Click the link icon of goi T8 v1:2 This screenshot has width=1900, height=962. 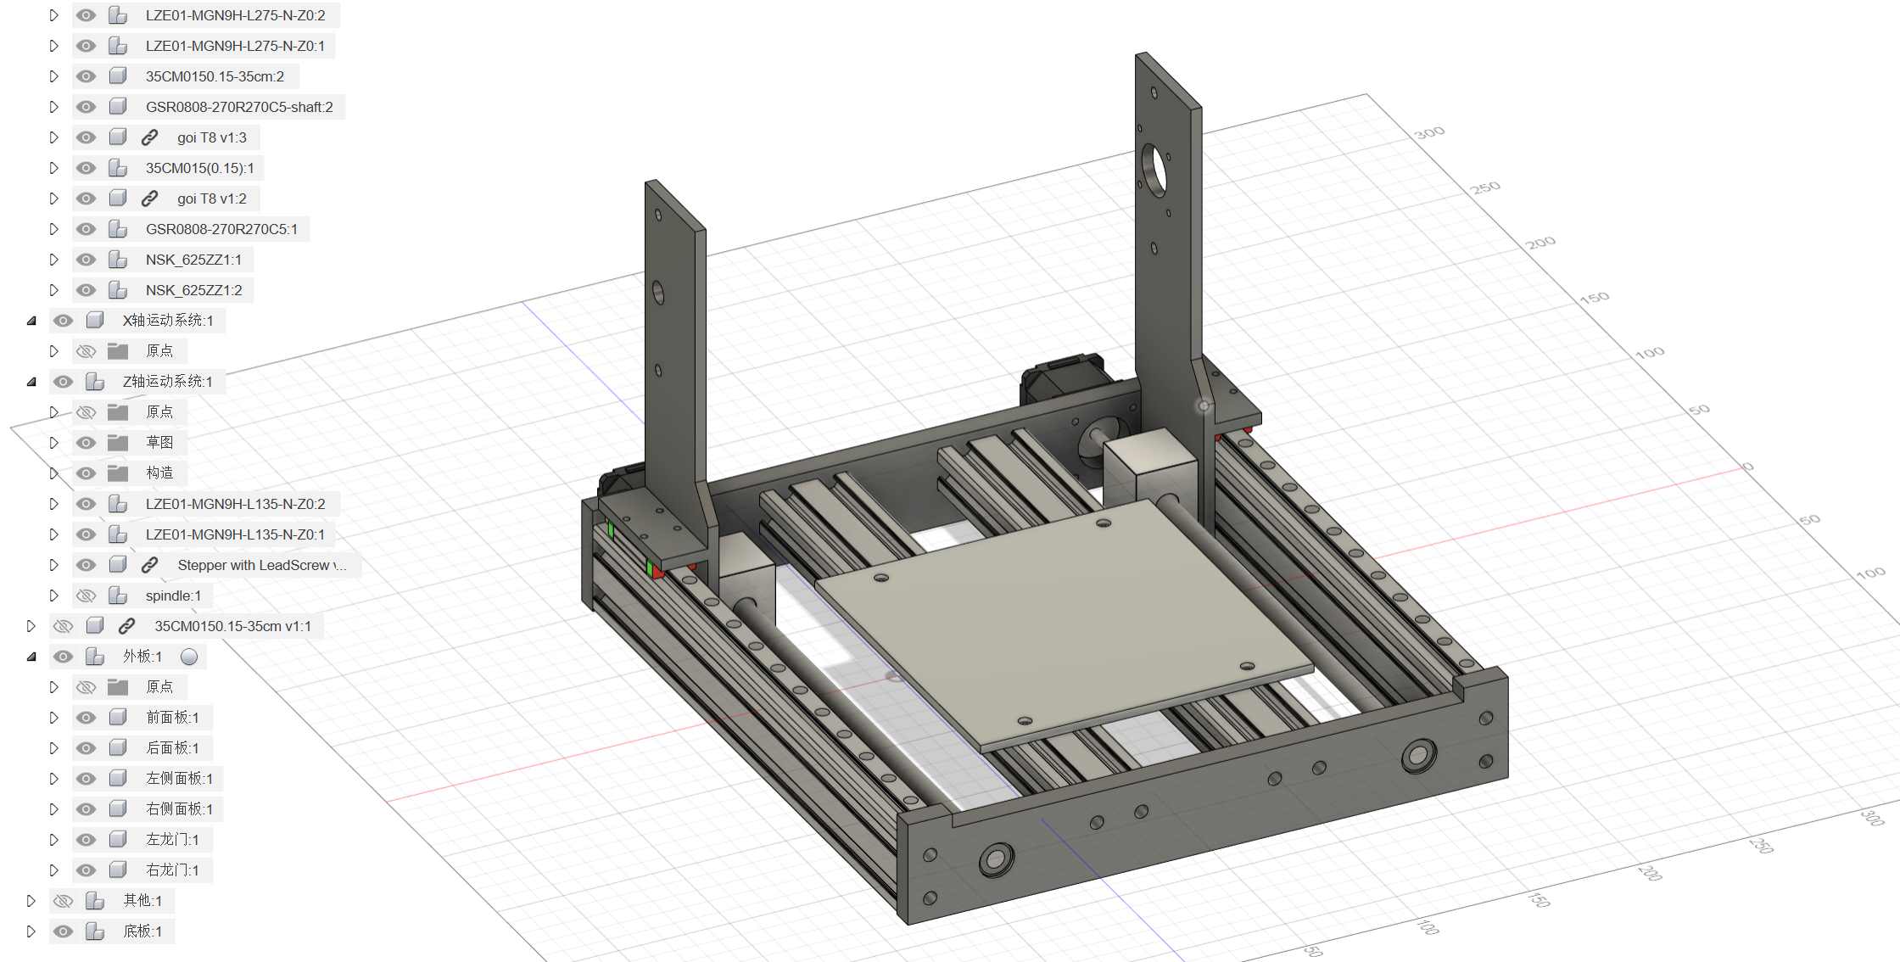pyautogui.click(x=149, y=199)
